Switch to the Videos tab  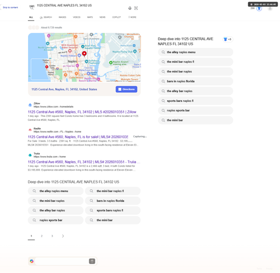pos(77,17)
